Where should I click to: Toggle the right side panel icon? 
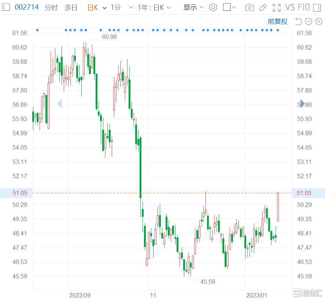click(x=317, y=8)
